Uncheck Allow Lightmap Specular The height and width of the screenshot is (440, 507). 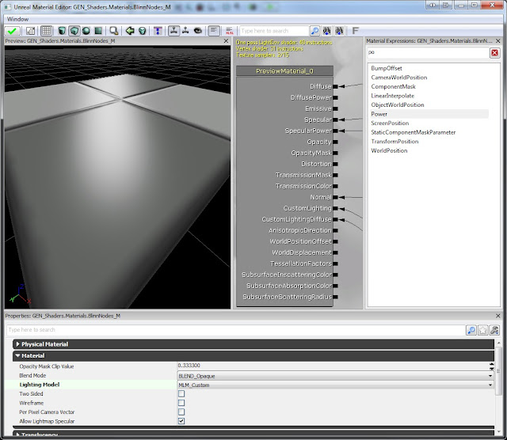[181, 421]
